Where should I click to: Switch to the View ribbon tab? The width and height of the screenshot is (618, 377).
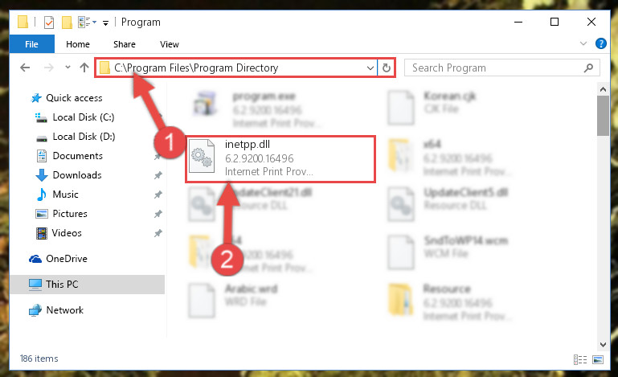pyautogui.click(x=169, y=44)
